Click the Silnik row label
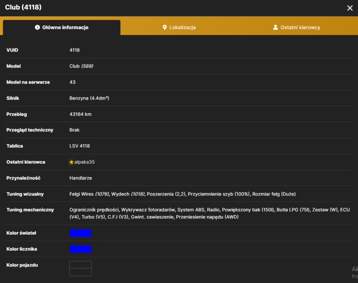Screen dimensions: 358x283 (x=13, y=98)
